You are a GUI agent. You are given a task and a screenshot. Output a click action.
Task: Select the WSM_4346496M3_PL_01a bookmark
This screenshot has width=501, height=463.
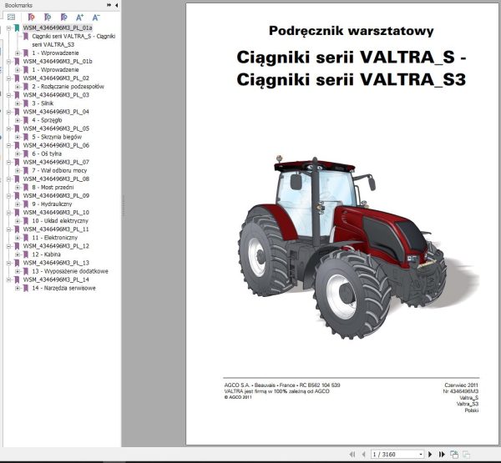pyautogui.click(x=58, y=28)
